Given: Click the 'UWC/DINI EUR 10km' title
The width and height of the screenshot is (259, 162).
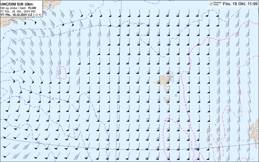Looking at the screenshot, I should tap(17, 4).
